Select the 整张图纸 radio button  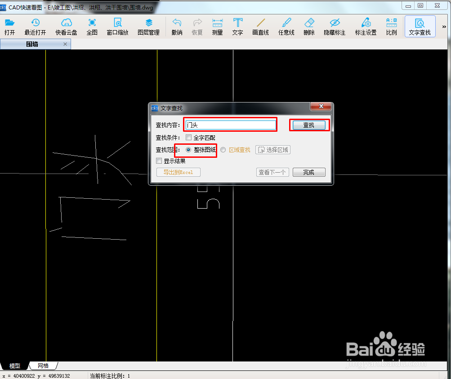coord(188,150)
